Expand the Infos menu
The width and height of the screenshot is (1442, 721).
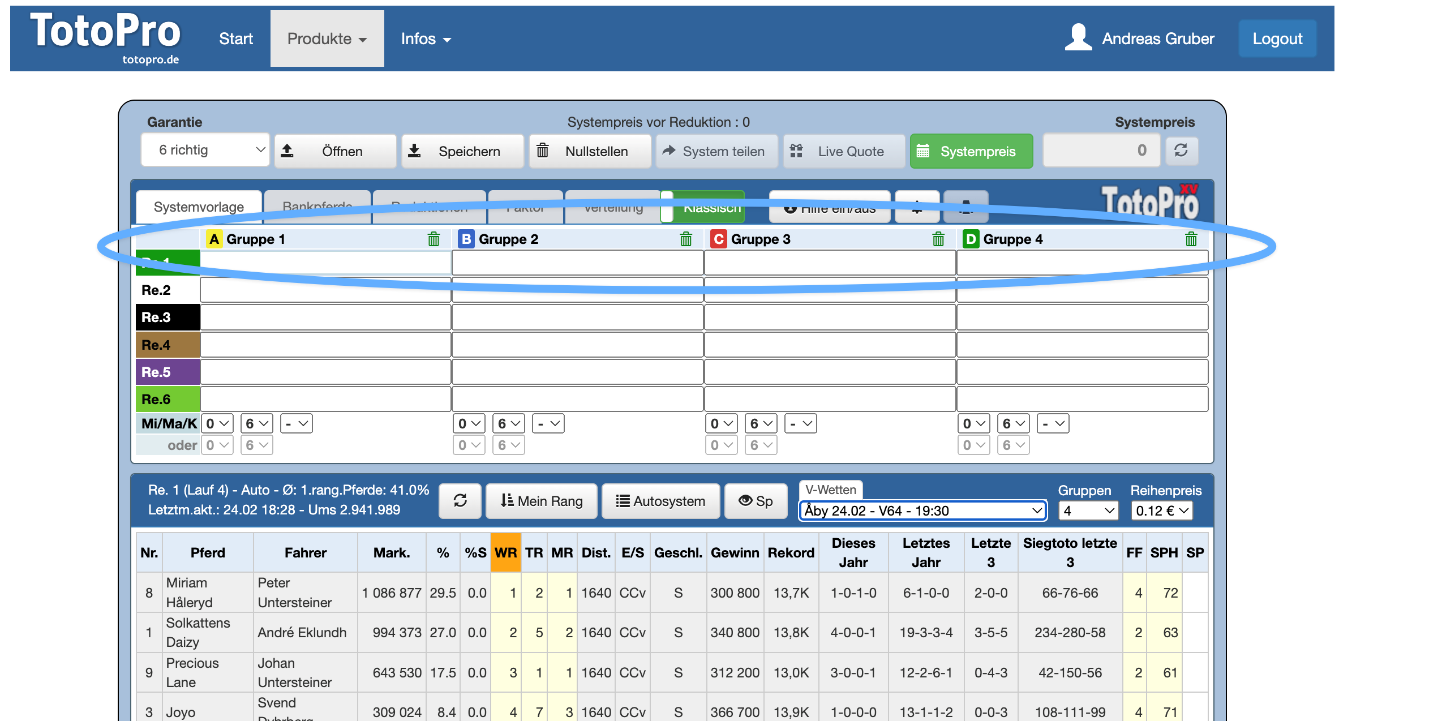426,38
